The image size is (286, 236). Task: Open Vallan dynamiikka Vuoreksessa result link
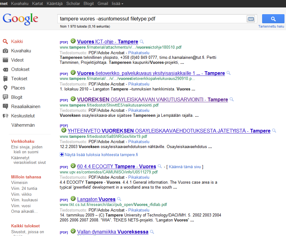point(113,232)
